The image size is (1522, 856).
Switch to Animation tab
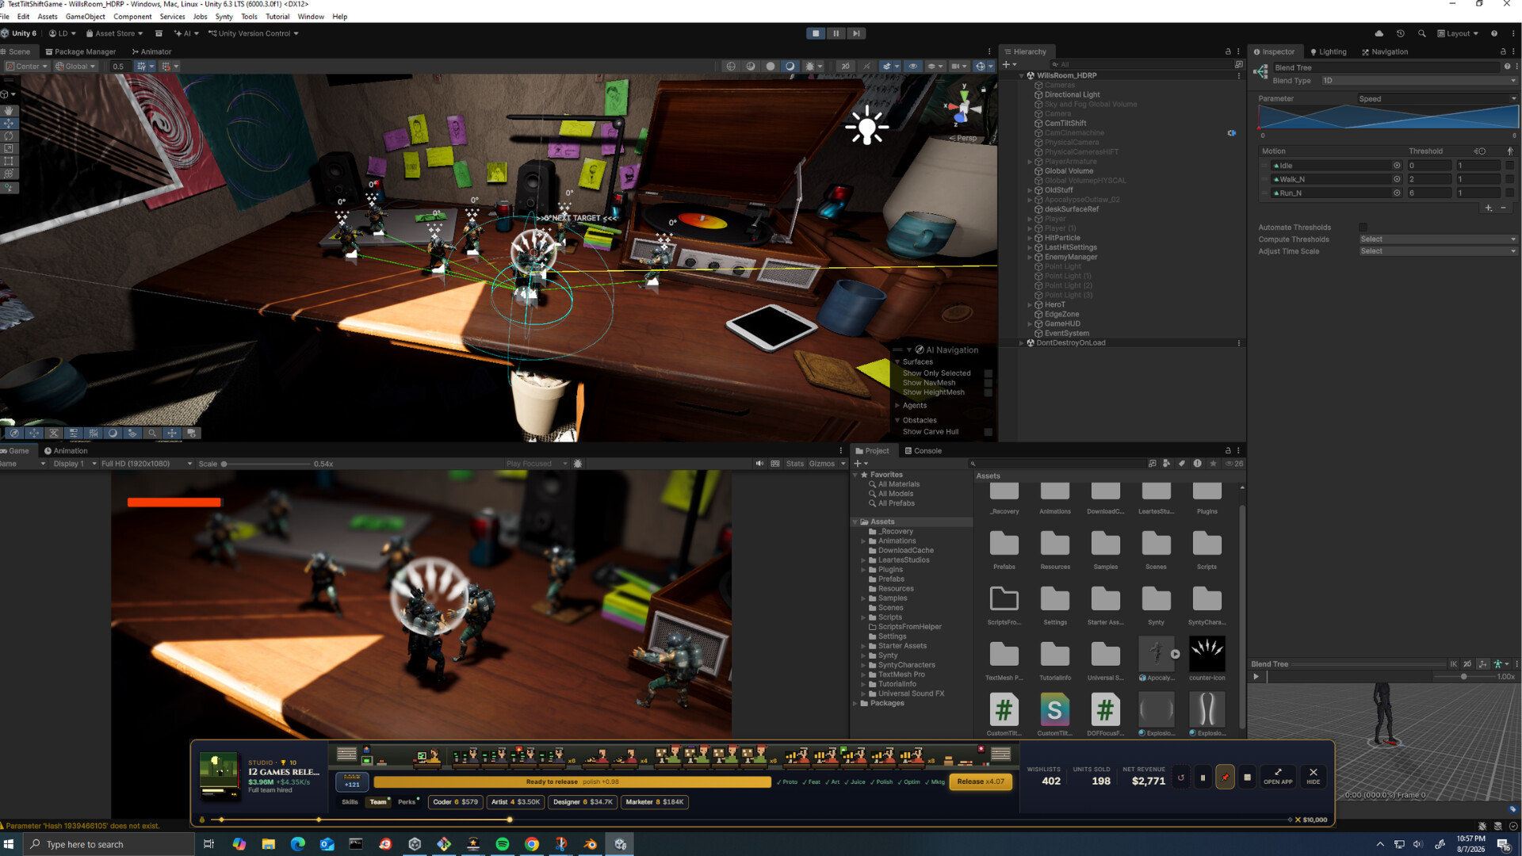66,451
